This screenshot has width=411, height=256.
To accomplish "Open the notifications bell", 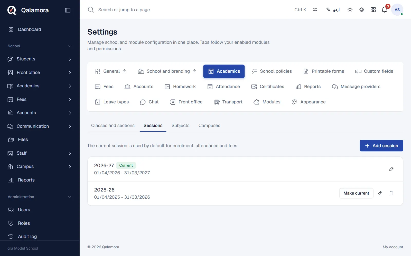I will click(385, 10).
